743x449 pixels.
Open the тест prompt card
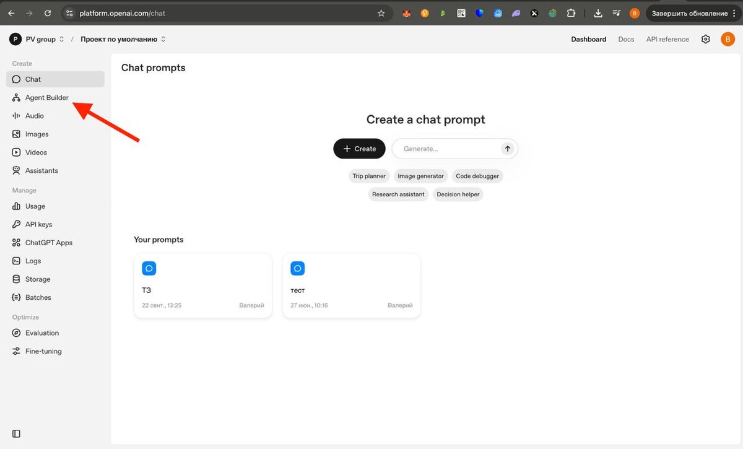pos(352,286)
